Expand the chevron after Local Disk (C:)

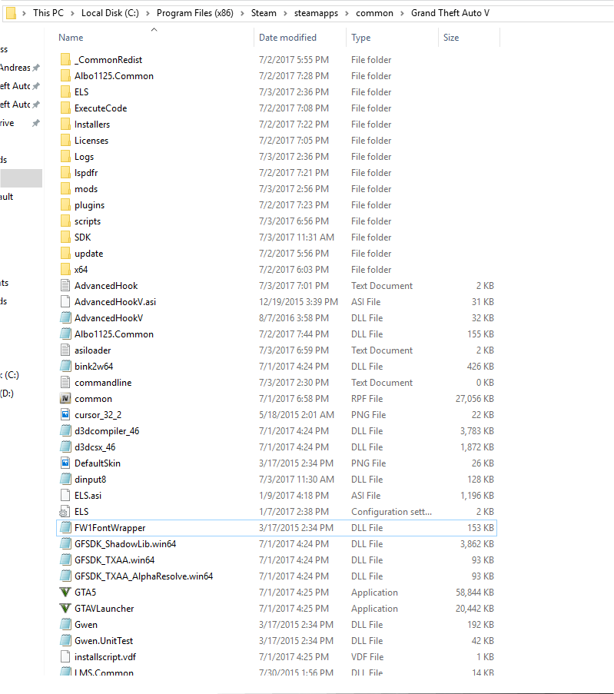(148, 13)
